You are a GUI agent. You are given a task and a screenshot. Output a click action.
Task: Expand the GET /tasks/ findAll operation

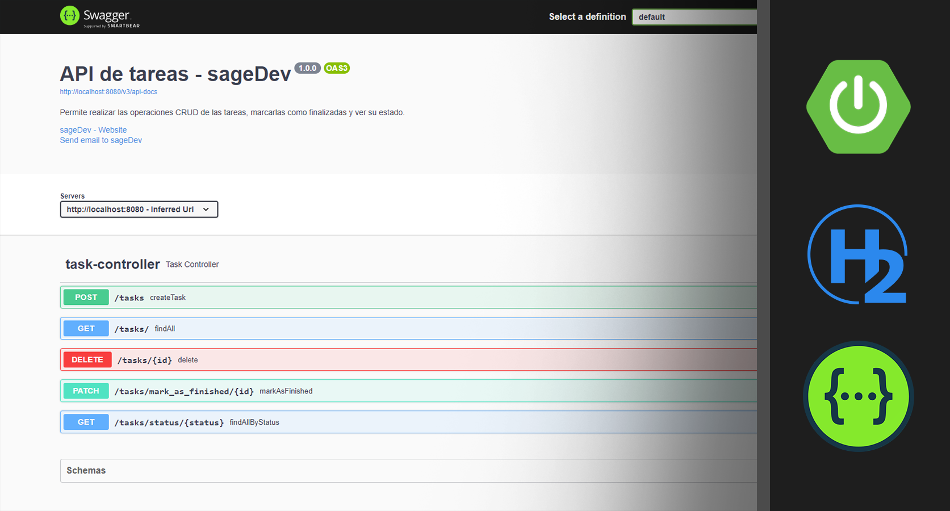(x=397, y=329)
